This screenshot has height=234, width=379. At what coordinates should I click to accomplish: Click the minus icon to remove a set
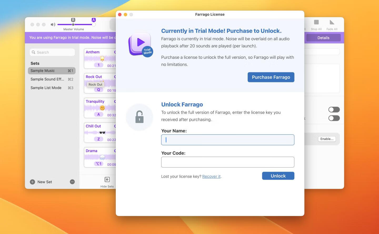point(72,182)
